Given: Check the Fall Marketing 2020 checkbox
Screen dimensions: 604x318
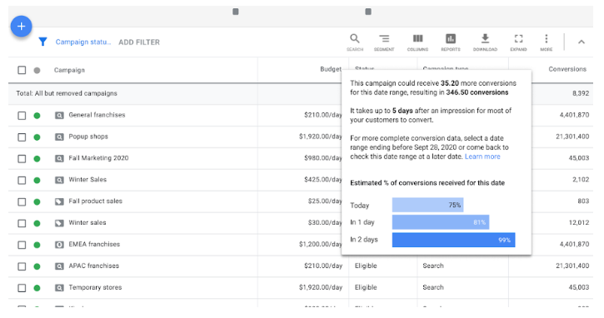Looking at the screenshot, I should tap(22, 159).
